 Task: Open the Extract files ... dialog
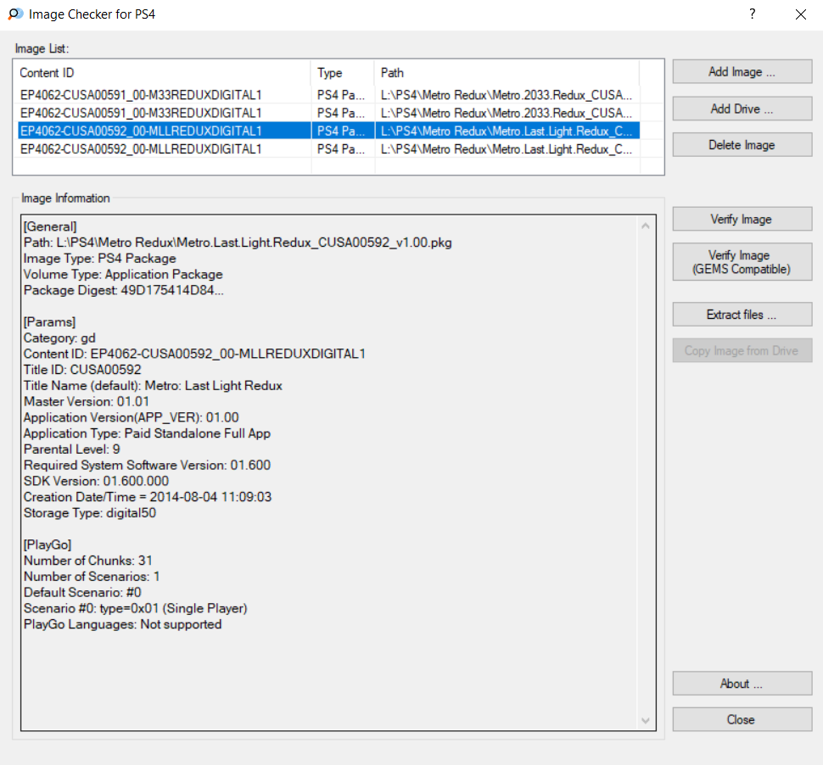[x=742, y=315]
